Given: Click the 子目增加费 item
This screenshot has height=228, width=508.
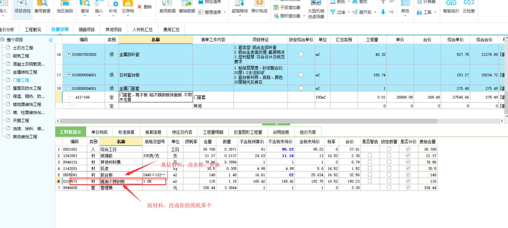Looking at the screenshot, I should click(287, 8).
